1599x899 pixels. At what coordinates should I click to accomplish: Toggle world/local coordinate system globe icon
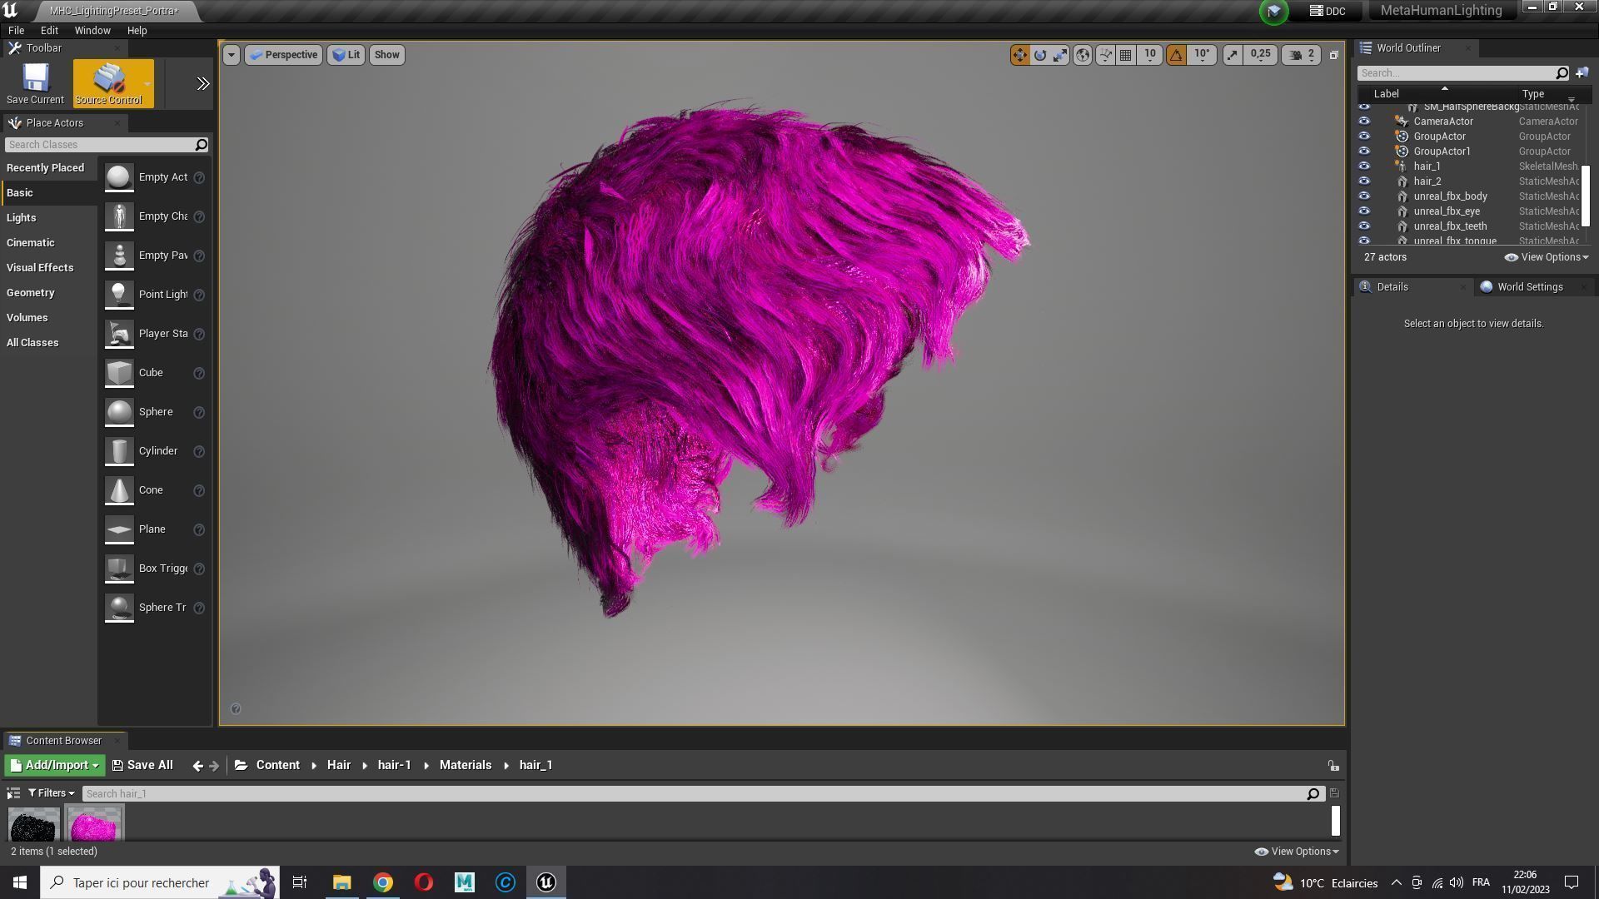(x=1082, y=55)
